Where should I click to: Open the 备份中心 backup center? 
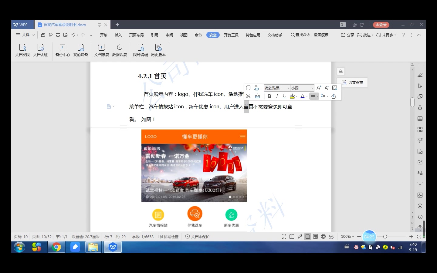point(62,51)
